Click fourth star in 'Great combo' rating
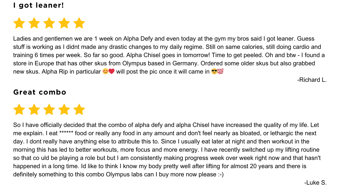340x190 pixels. tap(64, 109)
